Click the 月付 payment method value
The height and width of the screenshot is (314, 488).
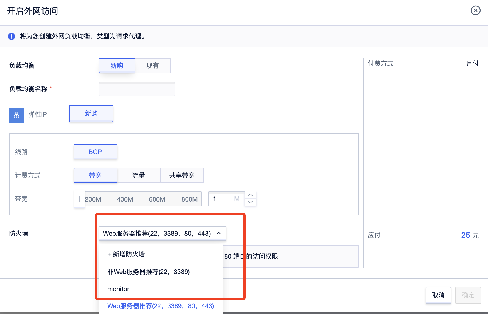(x=473, y=63)
